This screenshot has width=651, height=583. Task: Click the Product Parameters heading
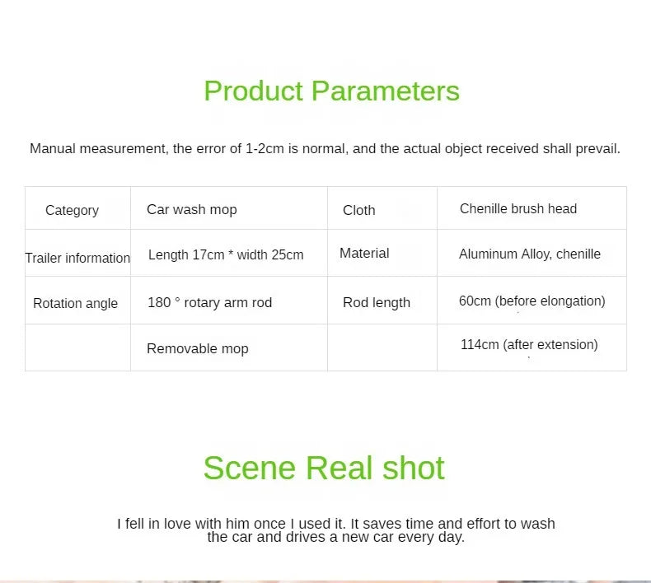tap(331, 91)
